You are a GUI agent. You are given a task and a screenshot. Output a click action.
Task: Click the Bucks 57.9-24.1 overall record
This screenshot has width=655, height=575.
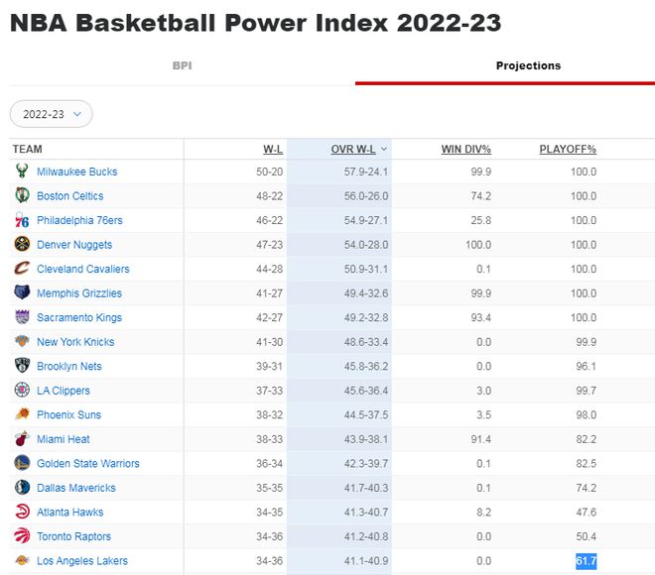click(366, 172)
